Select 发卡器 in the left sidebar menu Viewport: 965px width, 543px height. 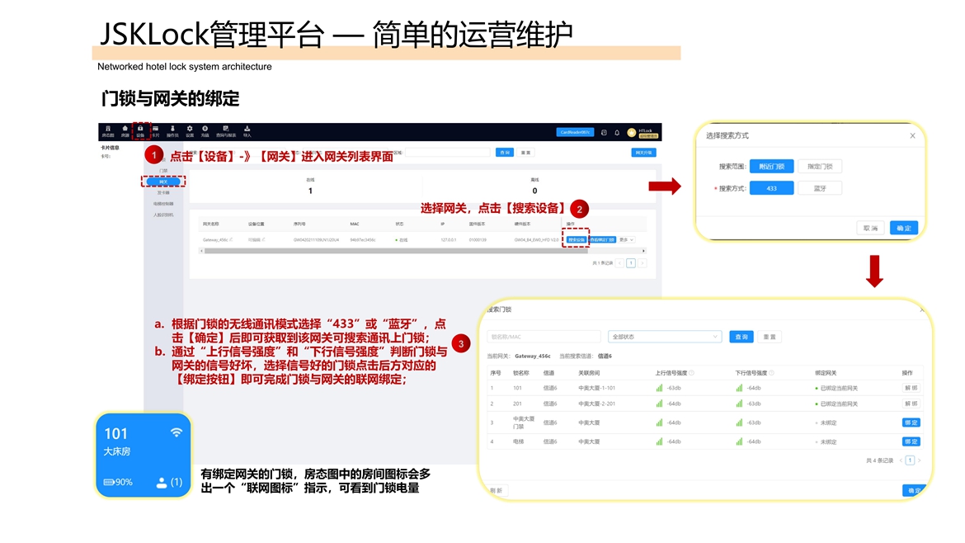163,193
